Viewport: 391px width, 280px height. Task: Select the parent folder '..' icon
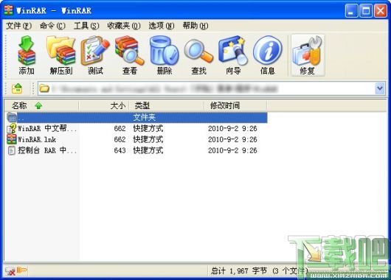tap(12, 117)
